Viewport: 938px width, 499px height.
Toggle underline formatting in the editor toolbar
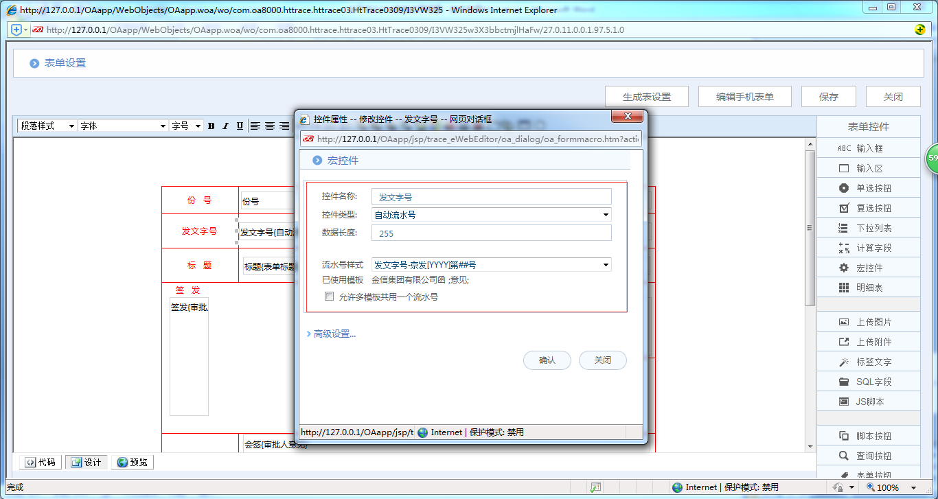pos(238,126)
